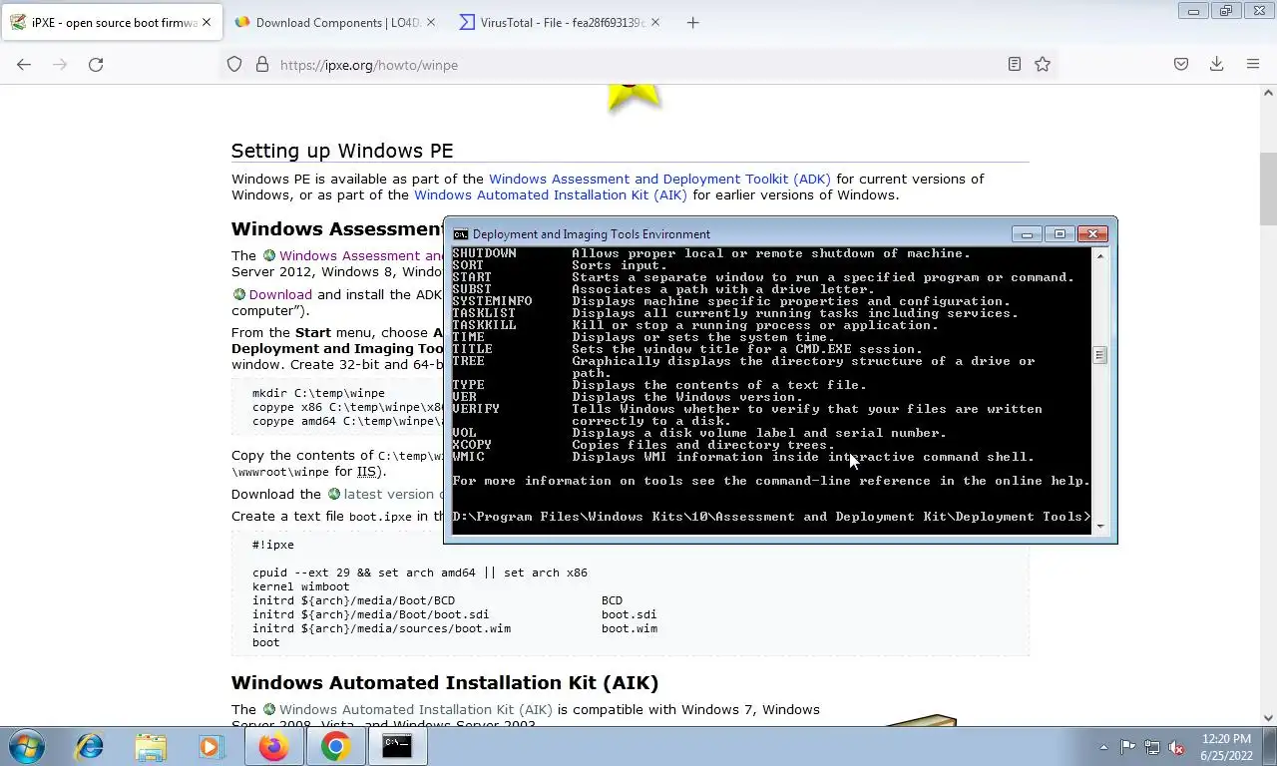Restore down the Firefox window
The image size is (1277, 766).
[1226, 11]
